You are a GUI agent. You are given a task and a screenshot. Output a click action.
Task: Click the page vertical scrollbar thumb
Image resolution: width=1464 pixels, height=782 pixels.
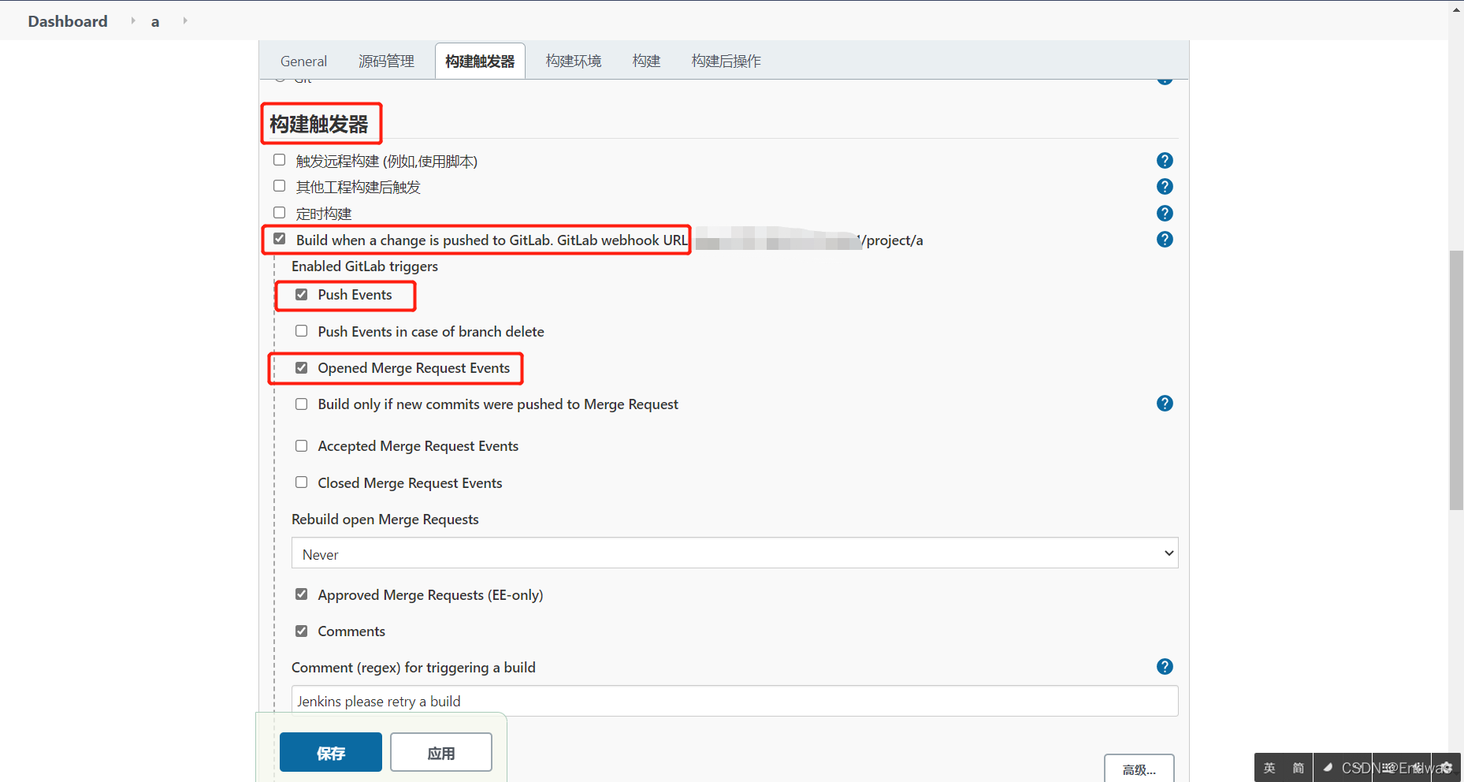pyautogui.click(x=1456, y=380)
